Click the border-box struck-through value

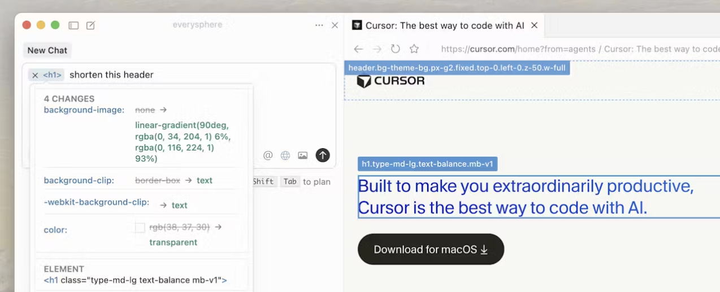(158, 180)
